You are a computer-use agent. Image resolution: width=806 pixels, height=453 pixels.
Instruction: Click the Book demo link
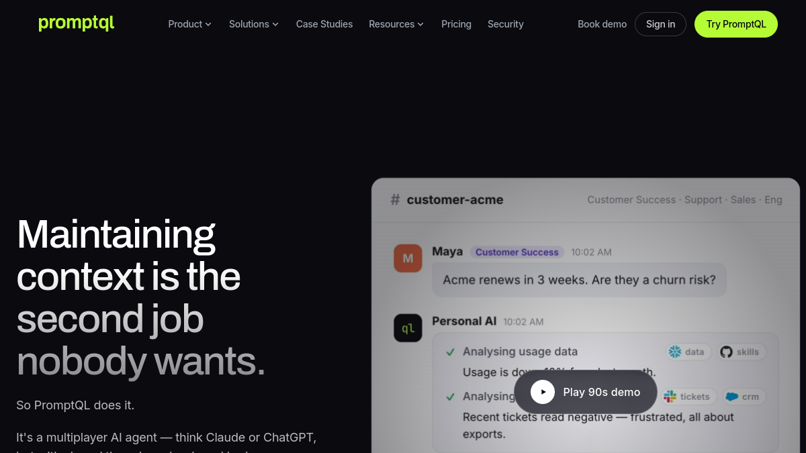(602, 24)
